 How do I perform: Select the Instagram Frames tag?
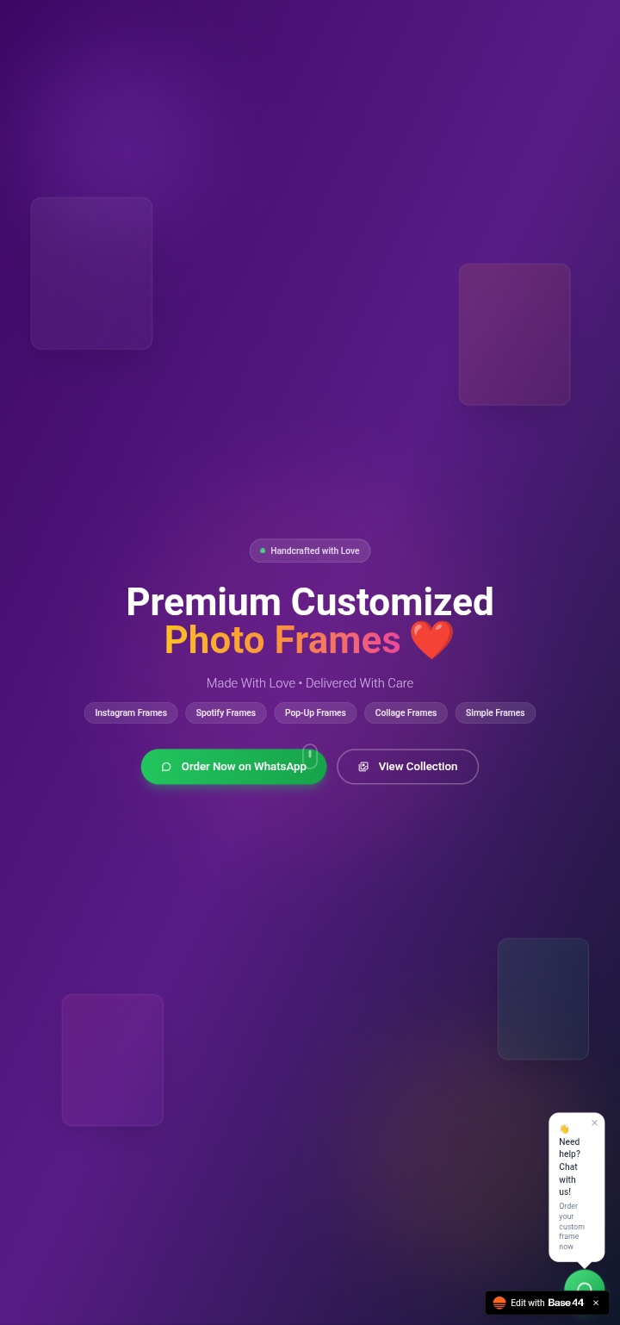coord(131,712)
